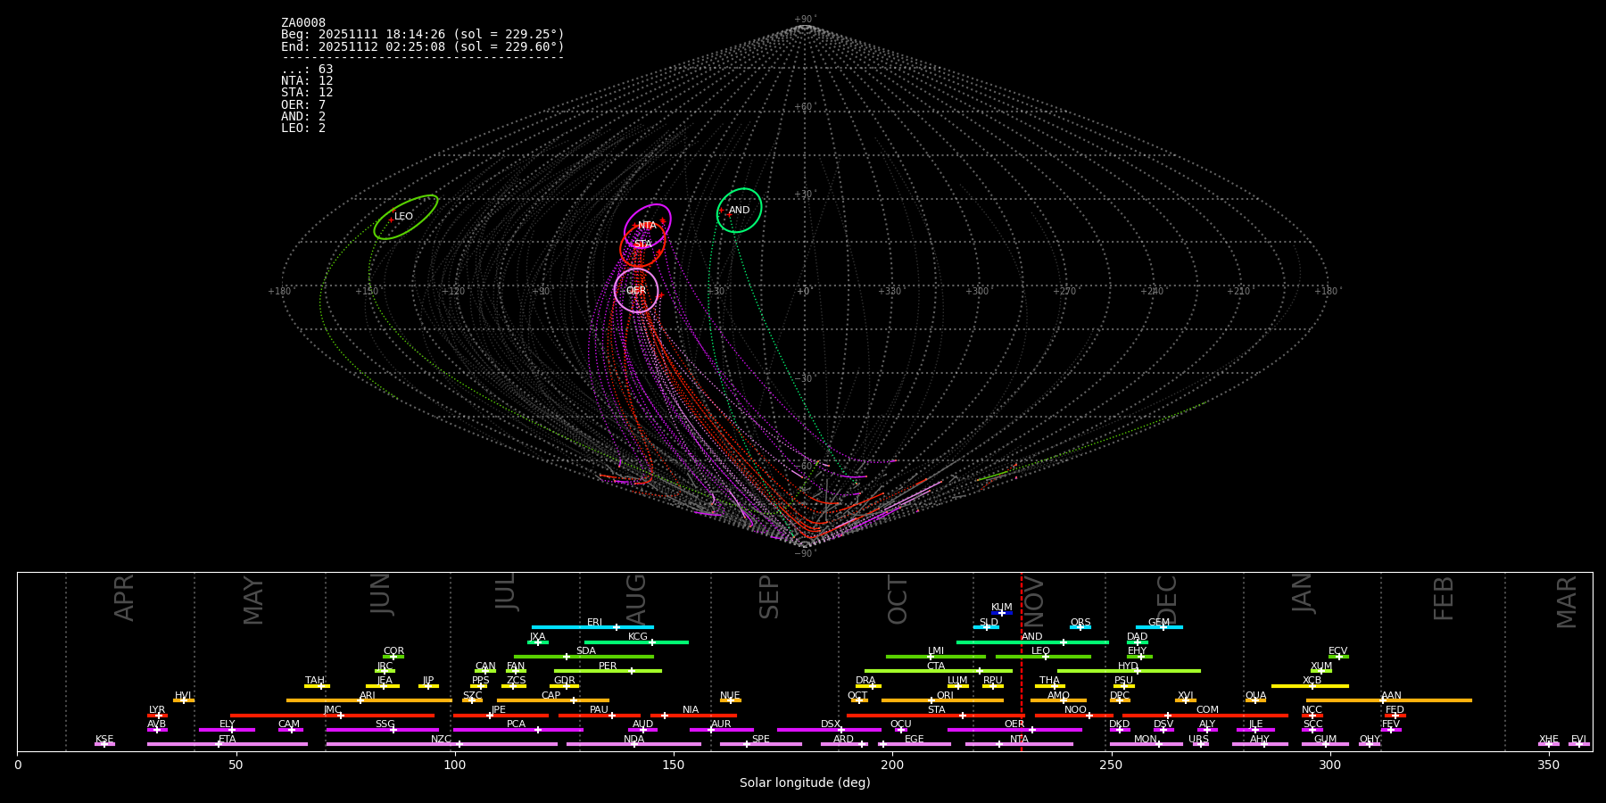Screen dimensions: 1606x803
Task: Click the NZC shower activity bar
Action: click(x=441, y=744)
